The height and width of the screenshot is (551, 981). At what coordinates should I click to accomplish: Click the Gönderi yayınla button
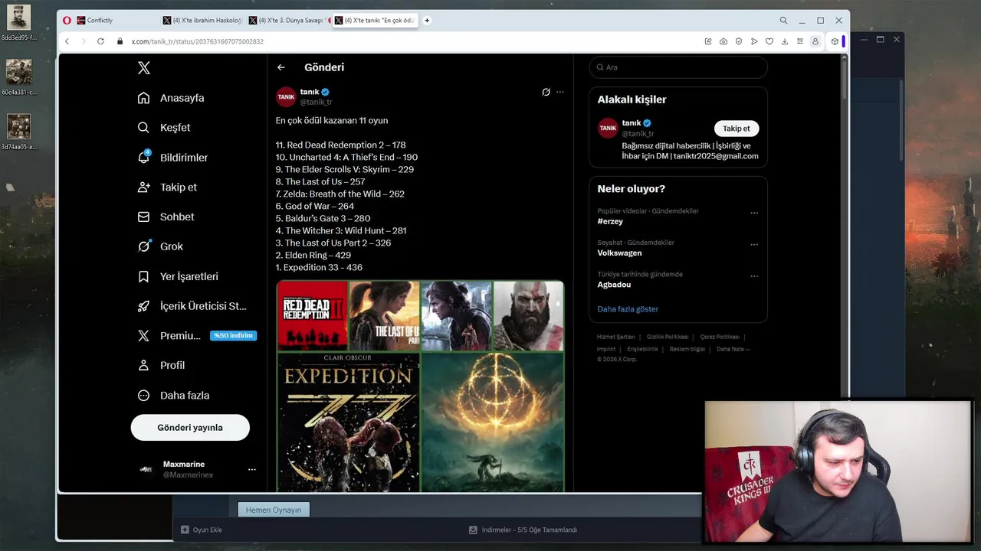click(x=190, y=428)
